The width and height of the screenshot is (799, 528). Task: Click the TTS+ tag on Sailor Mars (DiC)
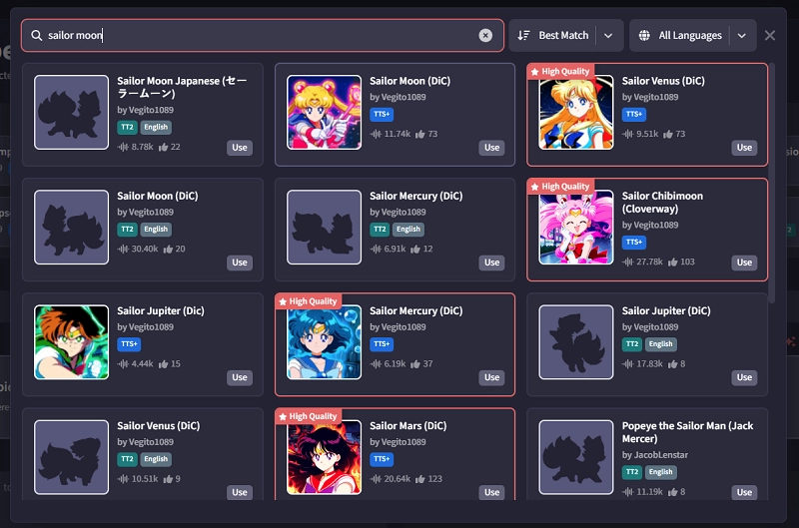tap(382, 459)
